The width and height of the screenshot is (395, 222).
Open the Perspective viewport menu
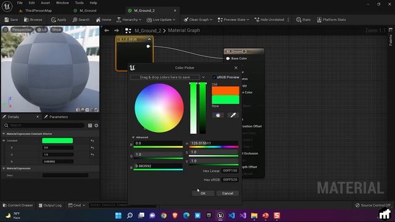pyautogui.click(x=22, y=30)
